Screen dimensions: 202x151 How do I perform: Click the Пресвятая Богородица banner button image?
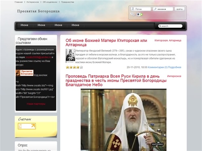[25, 73]
